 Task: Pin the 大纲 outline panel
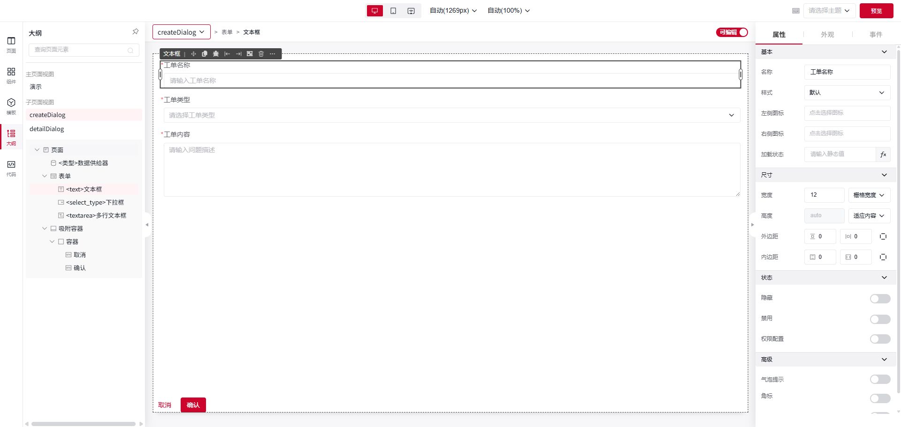click(135, 32)
